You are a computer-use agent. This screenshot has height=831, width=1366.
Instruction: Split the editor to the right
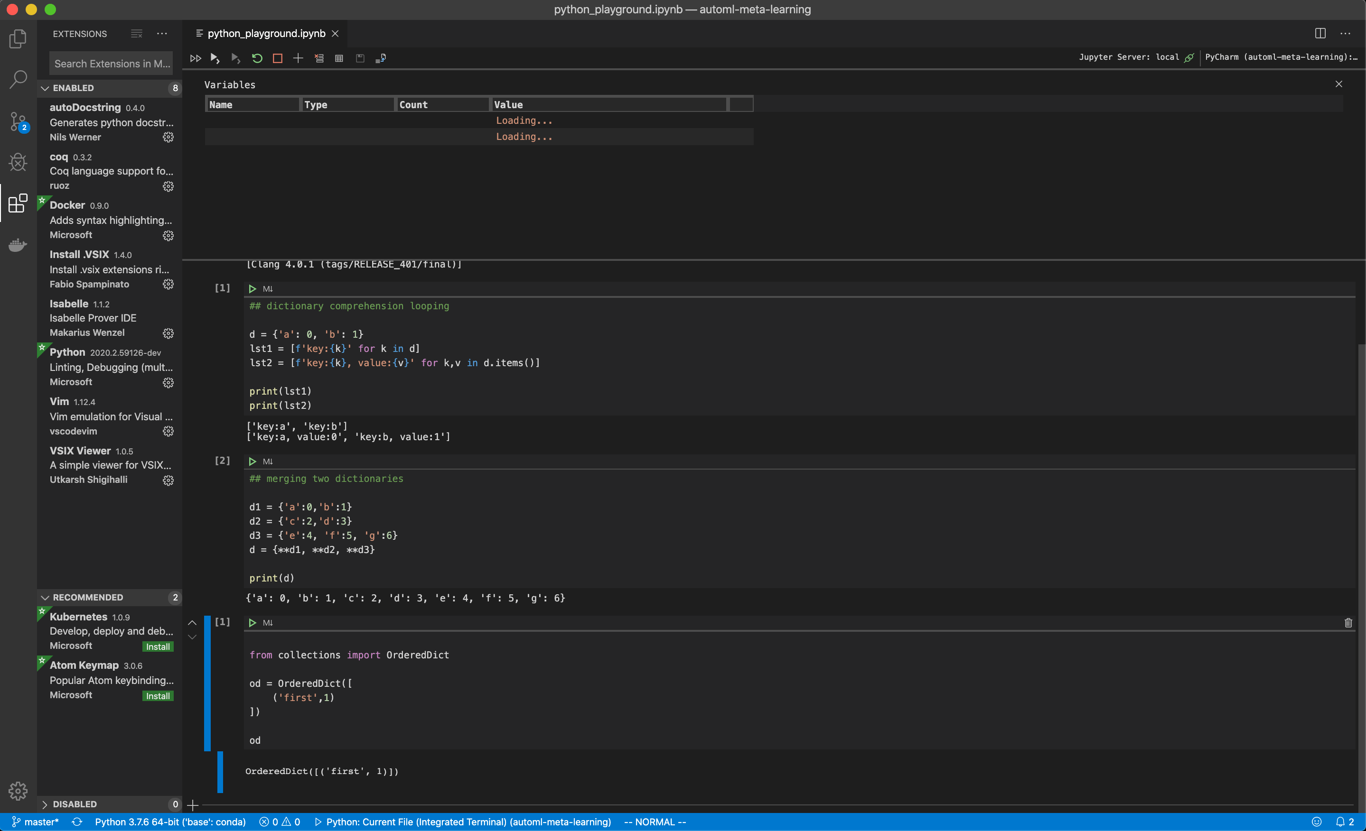(1320, 33)
